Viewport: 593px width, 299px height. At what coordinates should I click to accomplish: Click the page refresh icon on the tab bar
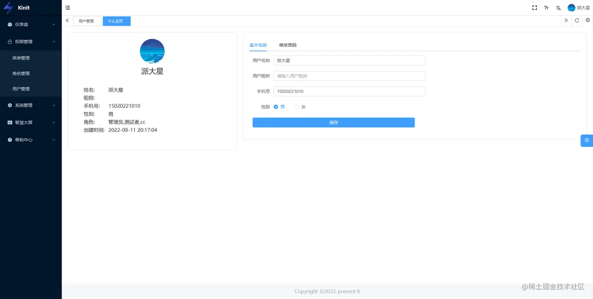[x=577, y=21]
